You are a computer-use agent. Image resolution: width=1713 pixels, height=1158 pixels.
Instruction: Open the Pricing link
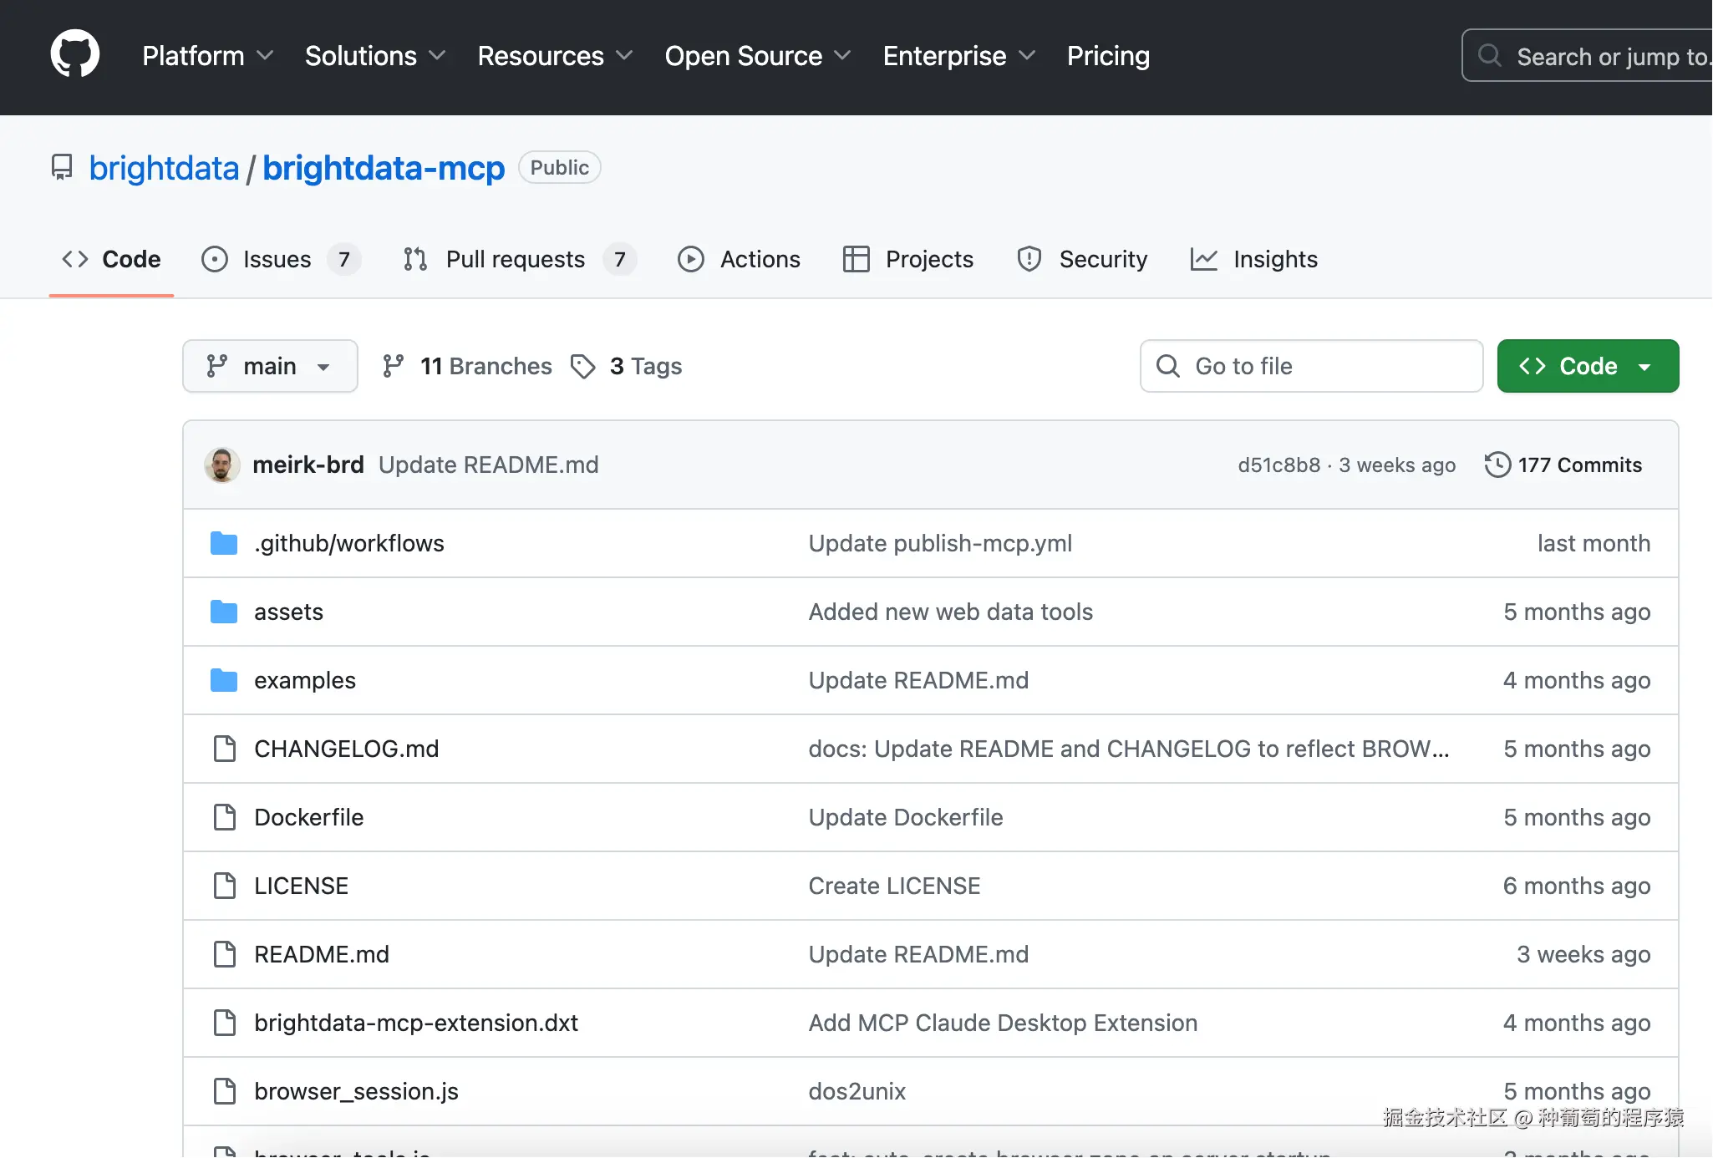coord(1108,56)
